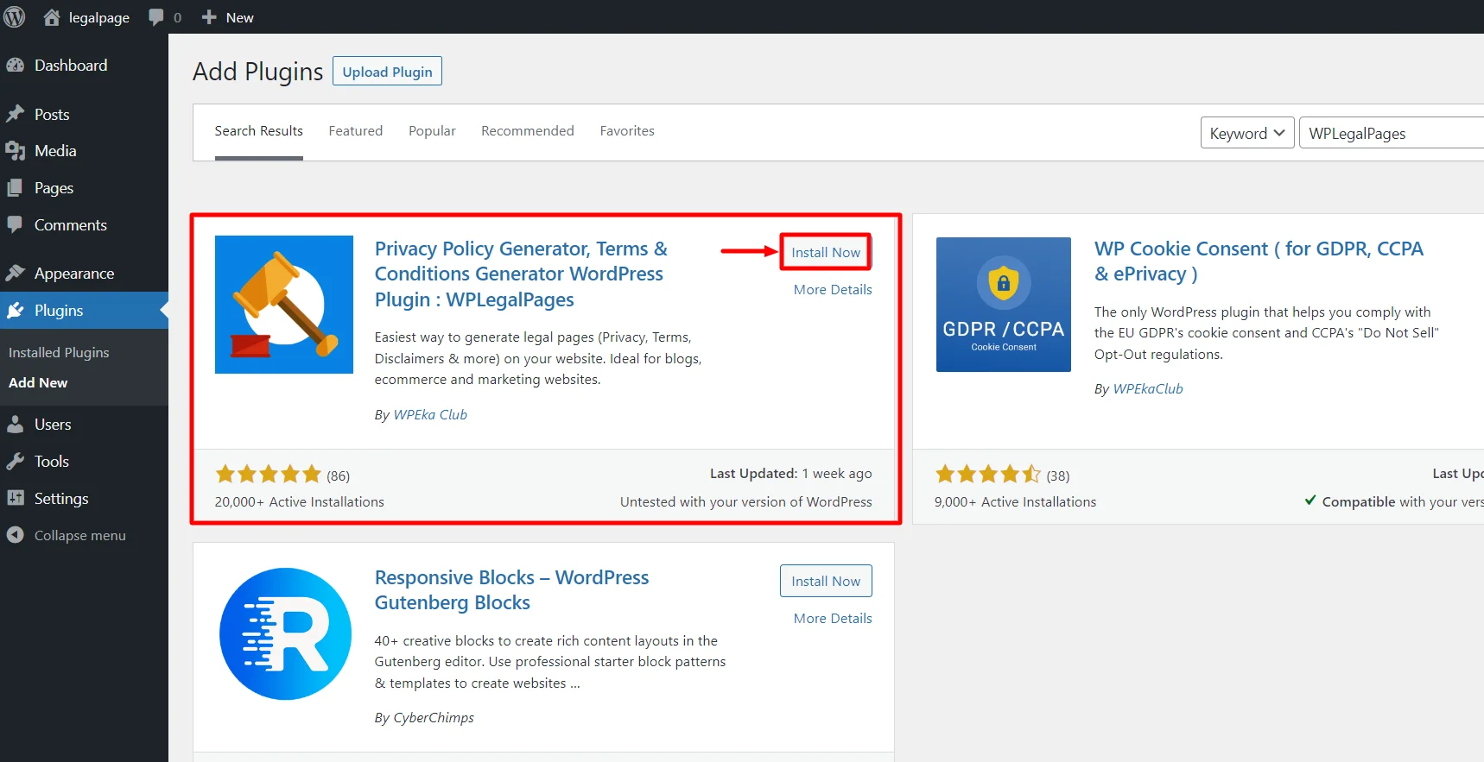Switch to the Popular tab
This screenshot has width=1484, height=762.
[432, 131]
